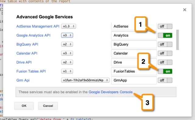The width and height of the screenshot is (195, 120).
Task: Disable the FusionTables service toggle
Action: tap(165, 71)
